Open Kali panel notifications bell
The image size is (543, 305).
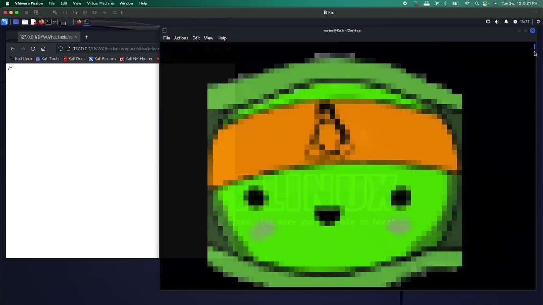506,22
